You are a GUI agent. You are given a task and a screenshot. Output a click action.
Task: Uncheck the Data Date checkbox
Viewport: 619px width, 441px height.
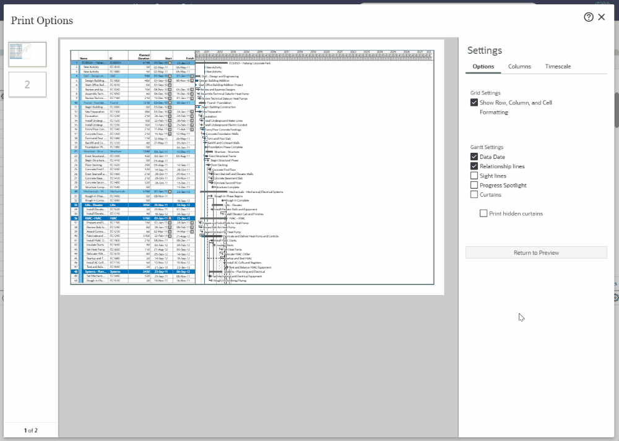coord(474,156)
